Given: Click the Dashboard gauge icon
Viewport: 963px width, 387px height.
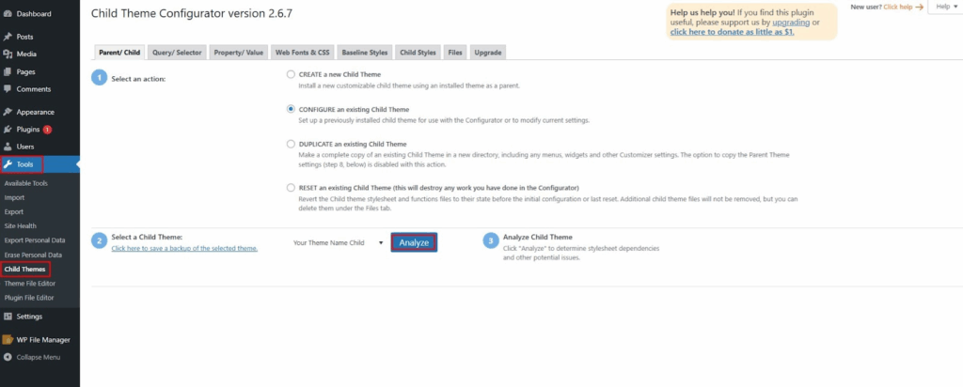Looking at the screenshot, I should coord(8,13).
